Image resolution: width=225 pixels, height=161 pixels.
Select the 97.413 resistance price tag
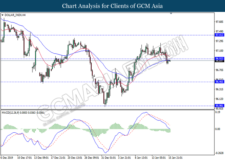220,35
